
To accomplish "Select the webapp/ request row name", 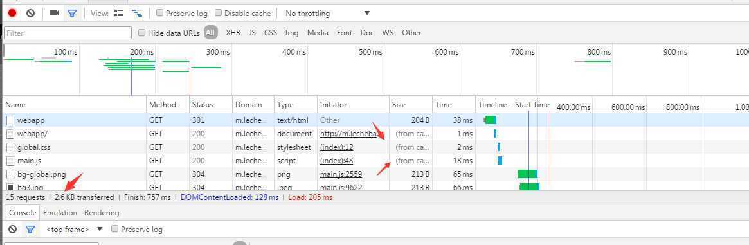I will tap(33, 134).
